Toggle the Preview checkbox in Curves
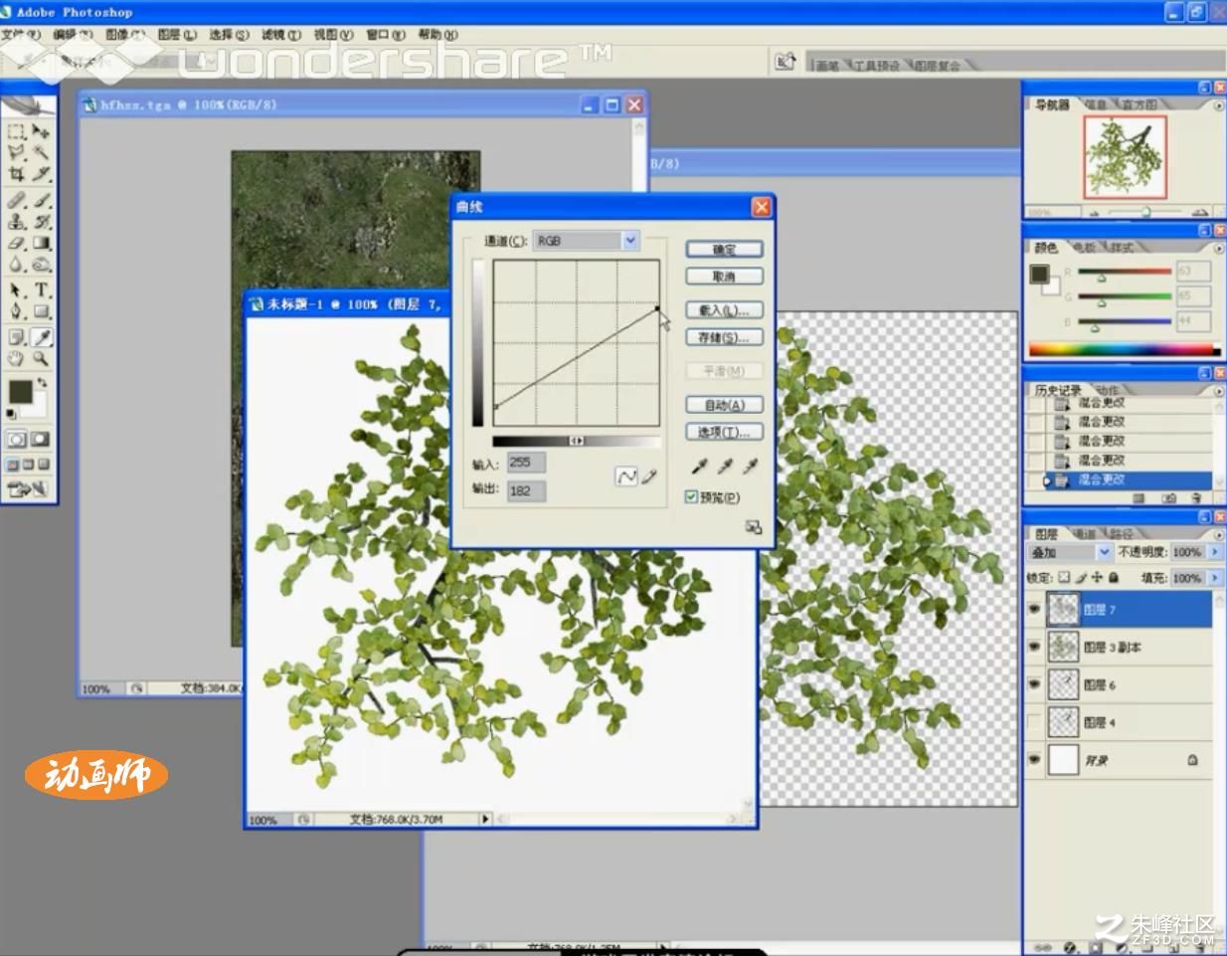 pos(691,497)
